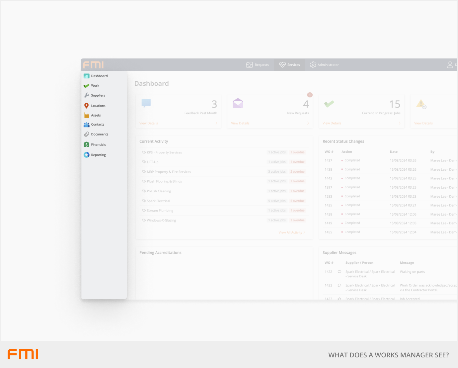Screen dimensions: 458x368
Task: Open the Administrator tab
Action: pos(324,65)
